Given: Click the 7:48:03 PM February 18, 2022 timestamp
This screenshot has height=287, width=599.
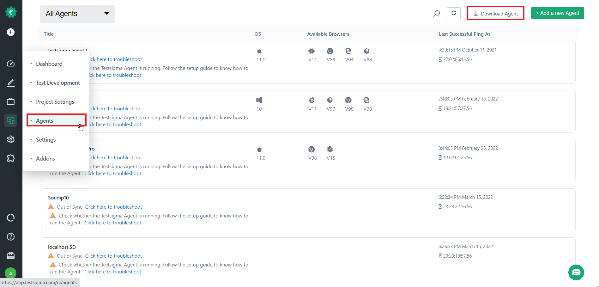Looking at the screenshot, I should click(x=468, y=99).
